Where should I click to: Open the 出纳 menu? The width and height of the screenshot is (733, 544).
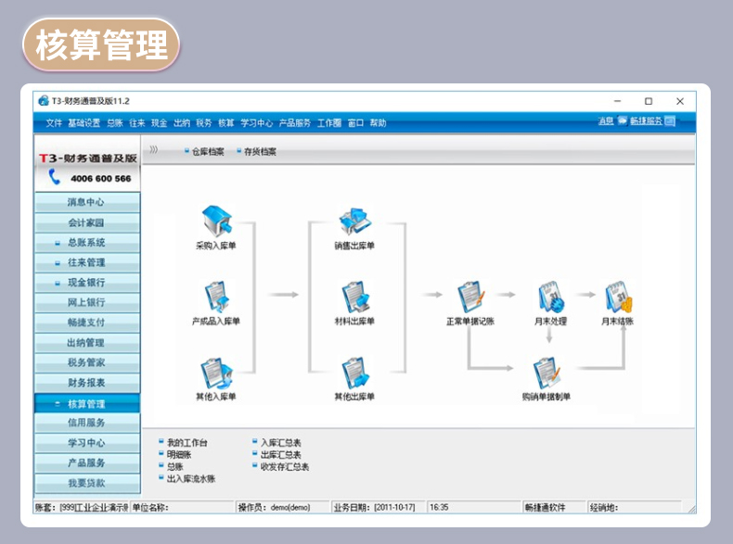181,123
